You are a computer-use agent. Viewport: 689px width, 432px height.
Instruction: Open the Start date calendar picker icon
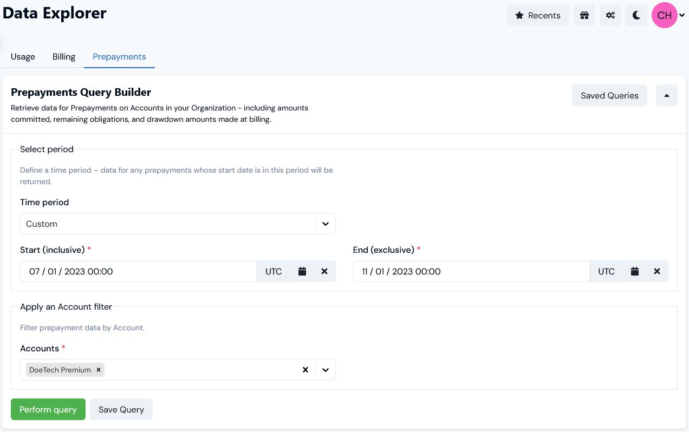[302, 271]
